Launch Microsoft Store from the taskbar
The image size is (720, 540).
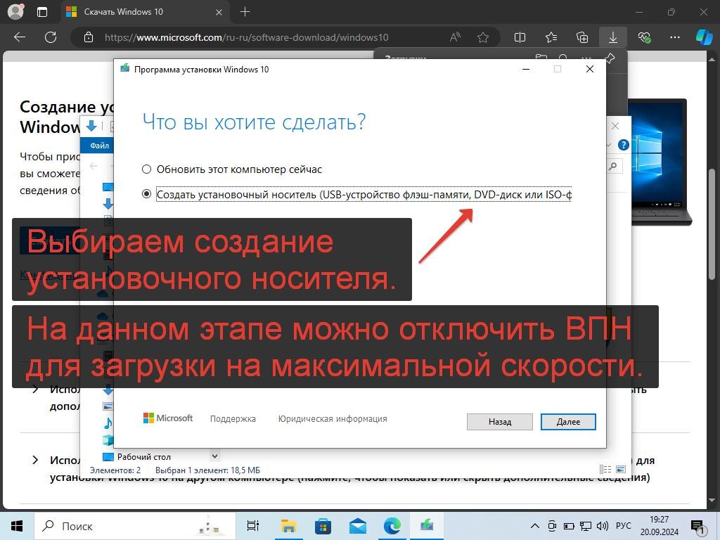(323, 526)
